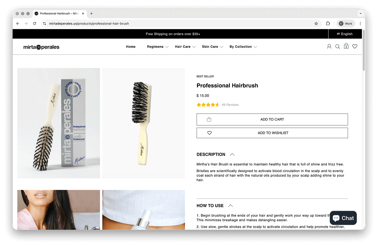Bookmark this page with the star icon
This screenshot has width=378, height=247.
coord(316,24)
